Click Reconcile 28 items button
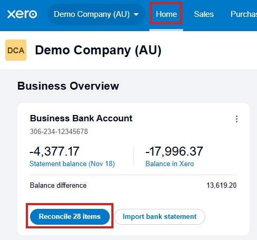257x240 pixels. pyautogui.click(x=70, y=217)
